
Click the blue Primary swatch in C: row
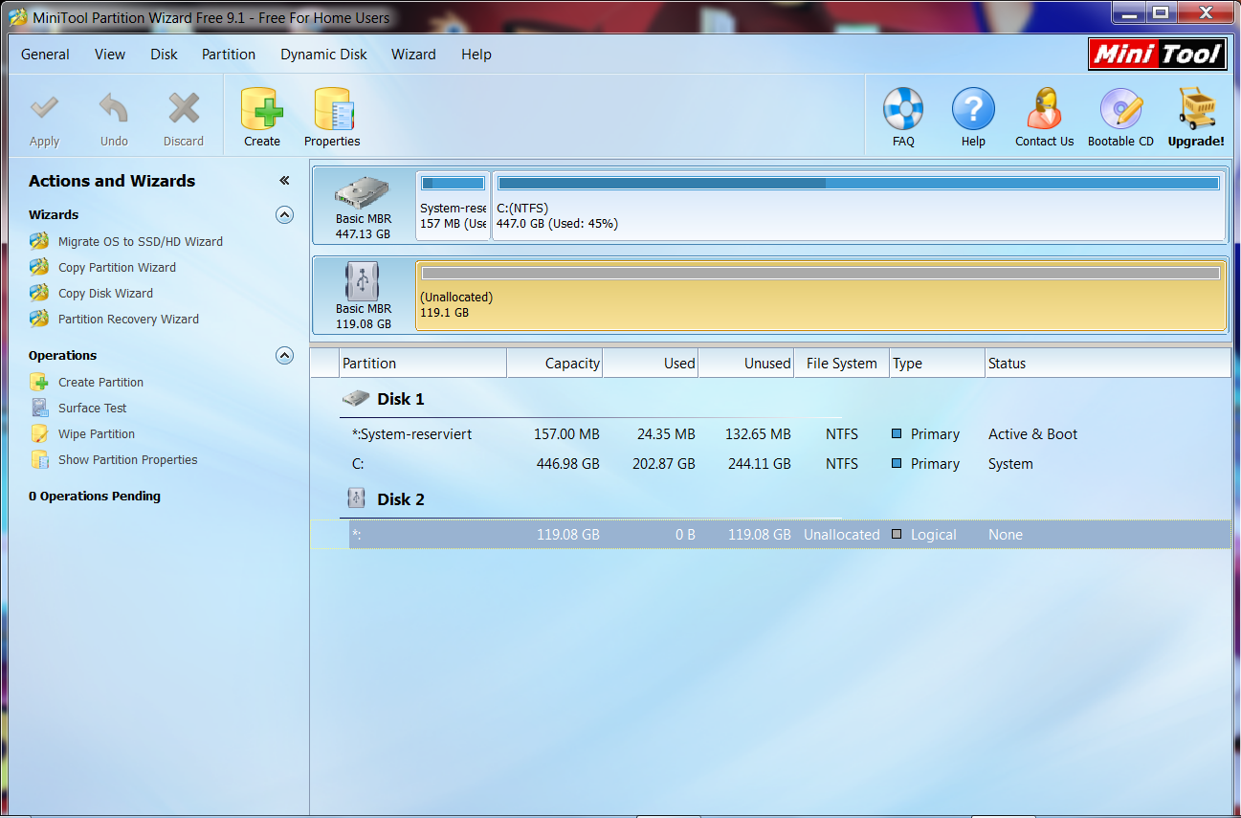pyautogui.click(x=897, y=464)
